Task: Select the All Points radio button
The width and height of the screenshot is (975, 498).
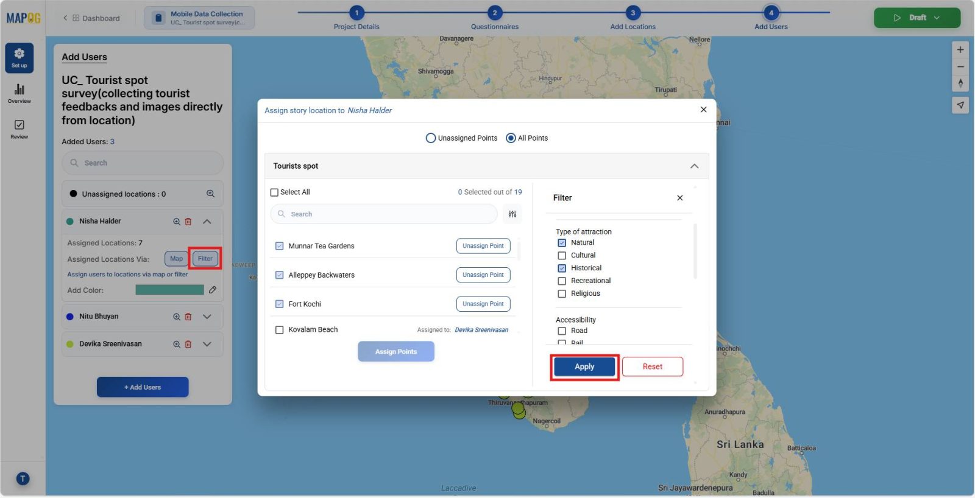Action: 511,138
